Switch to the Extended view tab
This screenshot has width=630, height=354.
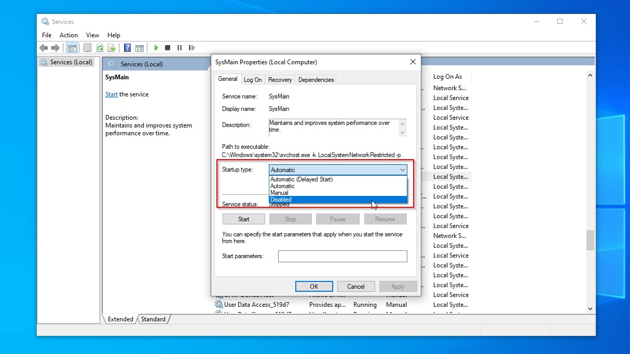pos(120,319)
